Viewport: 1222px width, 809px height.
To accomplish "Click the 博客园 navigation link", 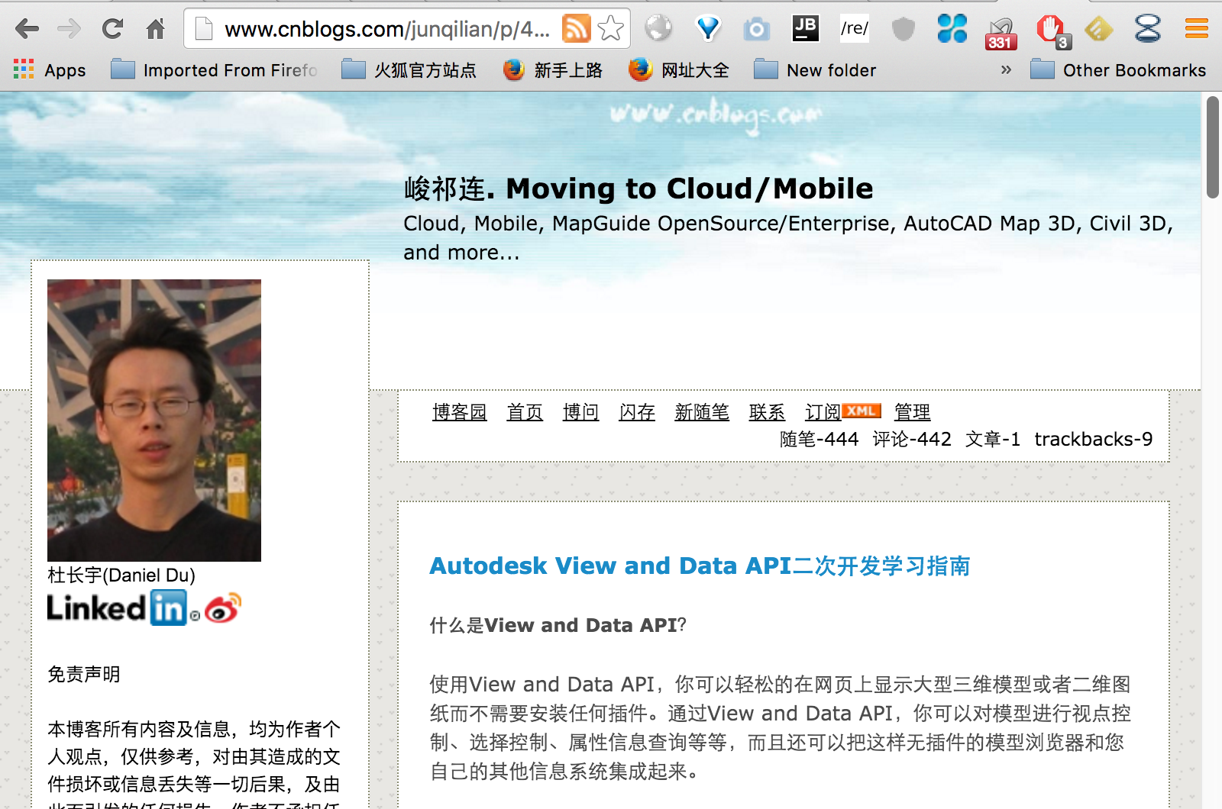I will (460, 412).
